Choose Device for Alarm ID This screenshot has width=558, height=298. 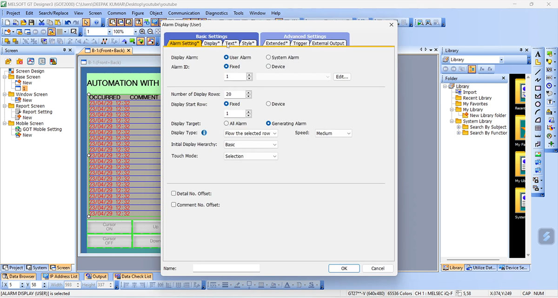268,66
